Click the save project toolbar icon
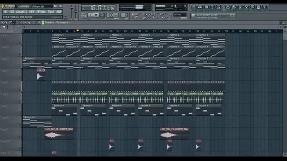The height and width of the screenshot is (161, 287). click(x=234, y=7)
